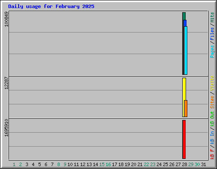Click the y-axis value 1695910

click(x=6, y=128)
